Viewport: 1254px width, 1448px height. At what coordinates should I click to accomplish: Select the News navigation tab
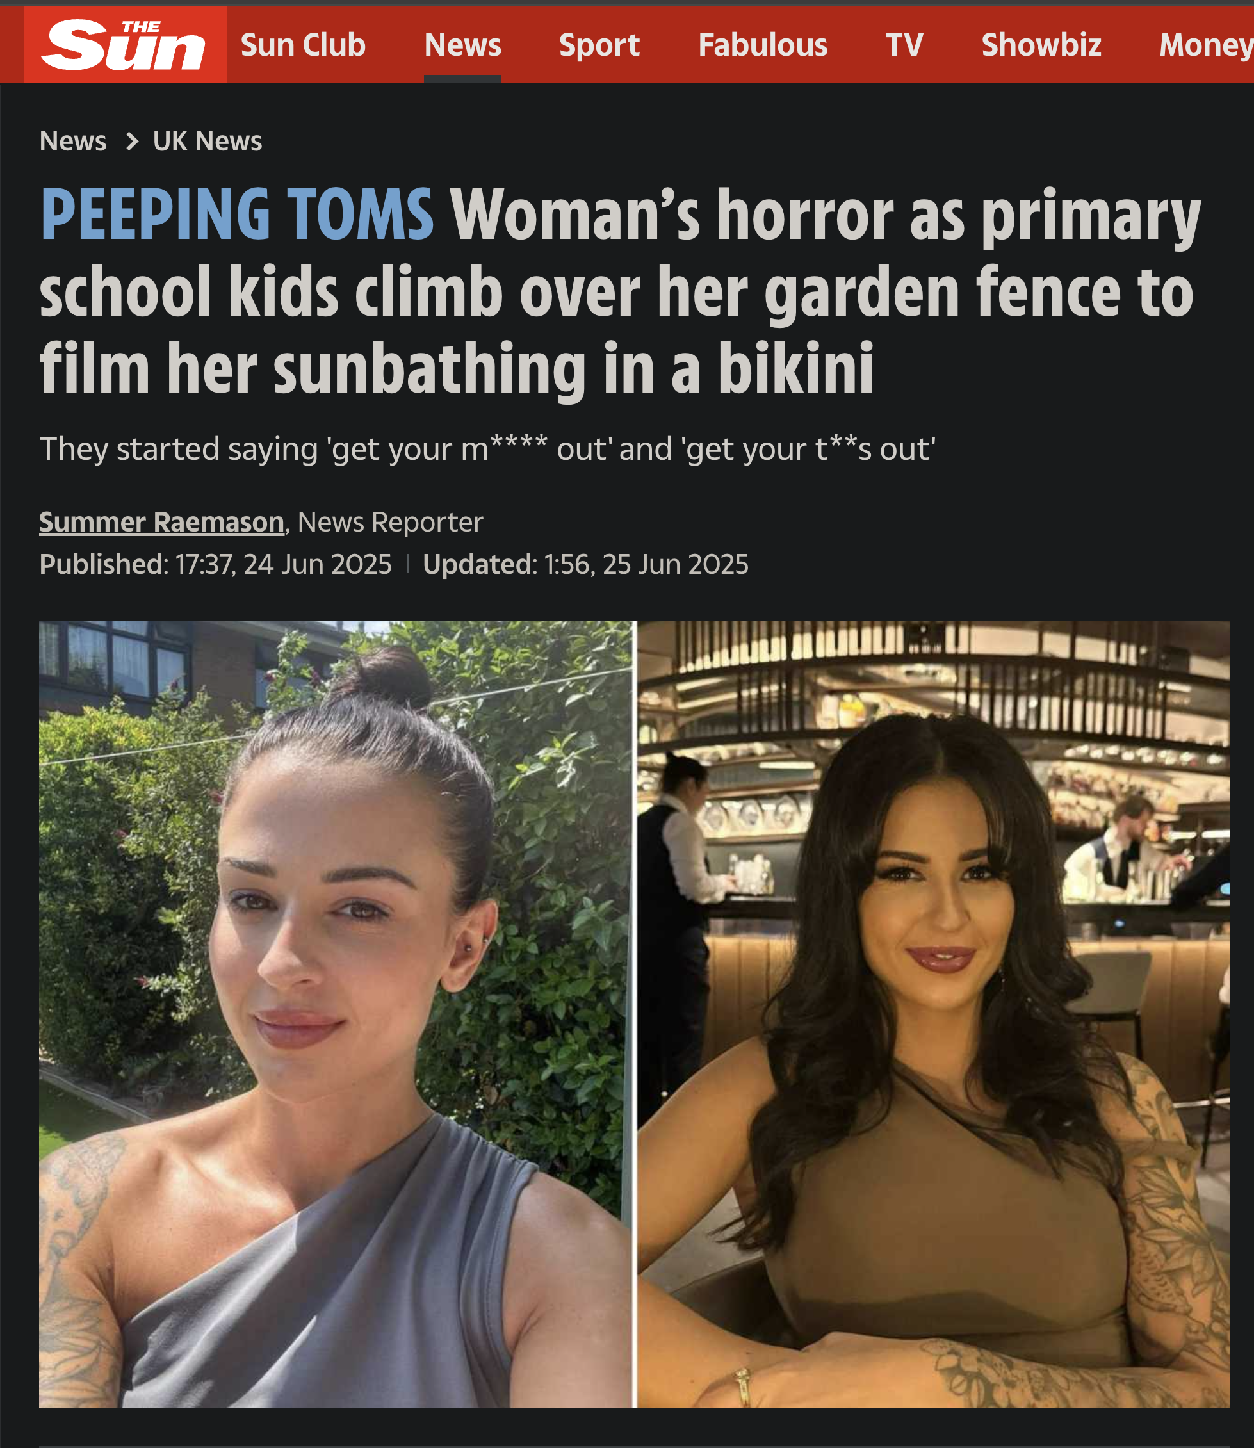coord(462,45)
